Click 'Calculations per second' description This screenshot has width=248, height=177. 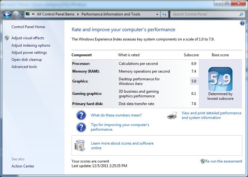138,64
